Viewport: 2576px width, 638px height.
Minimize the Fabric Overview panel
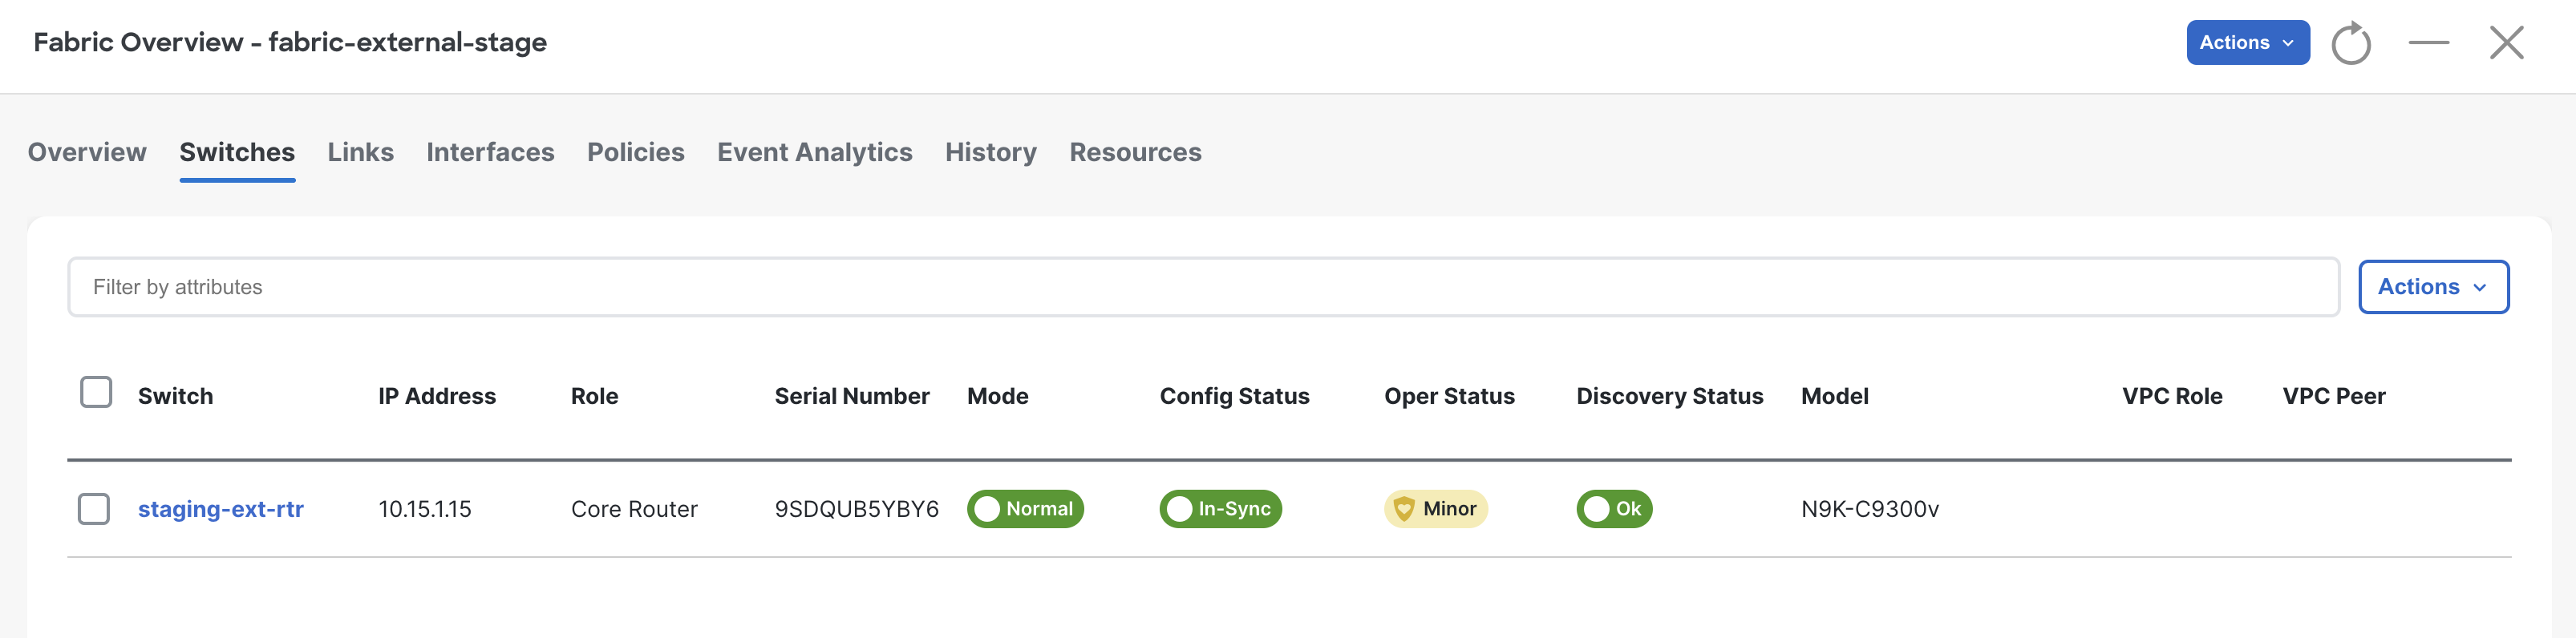coord(2428,43)
